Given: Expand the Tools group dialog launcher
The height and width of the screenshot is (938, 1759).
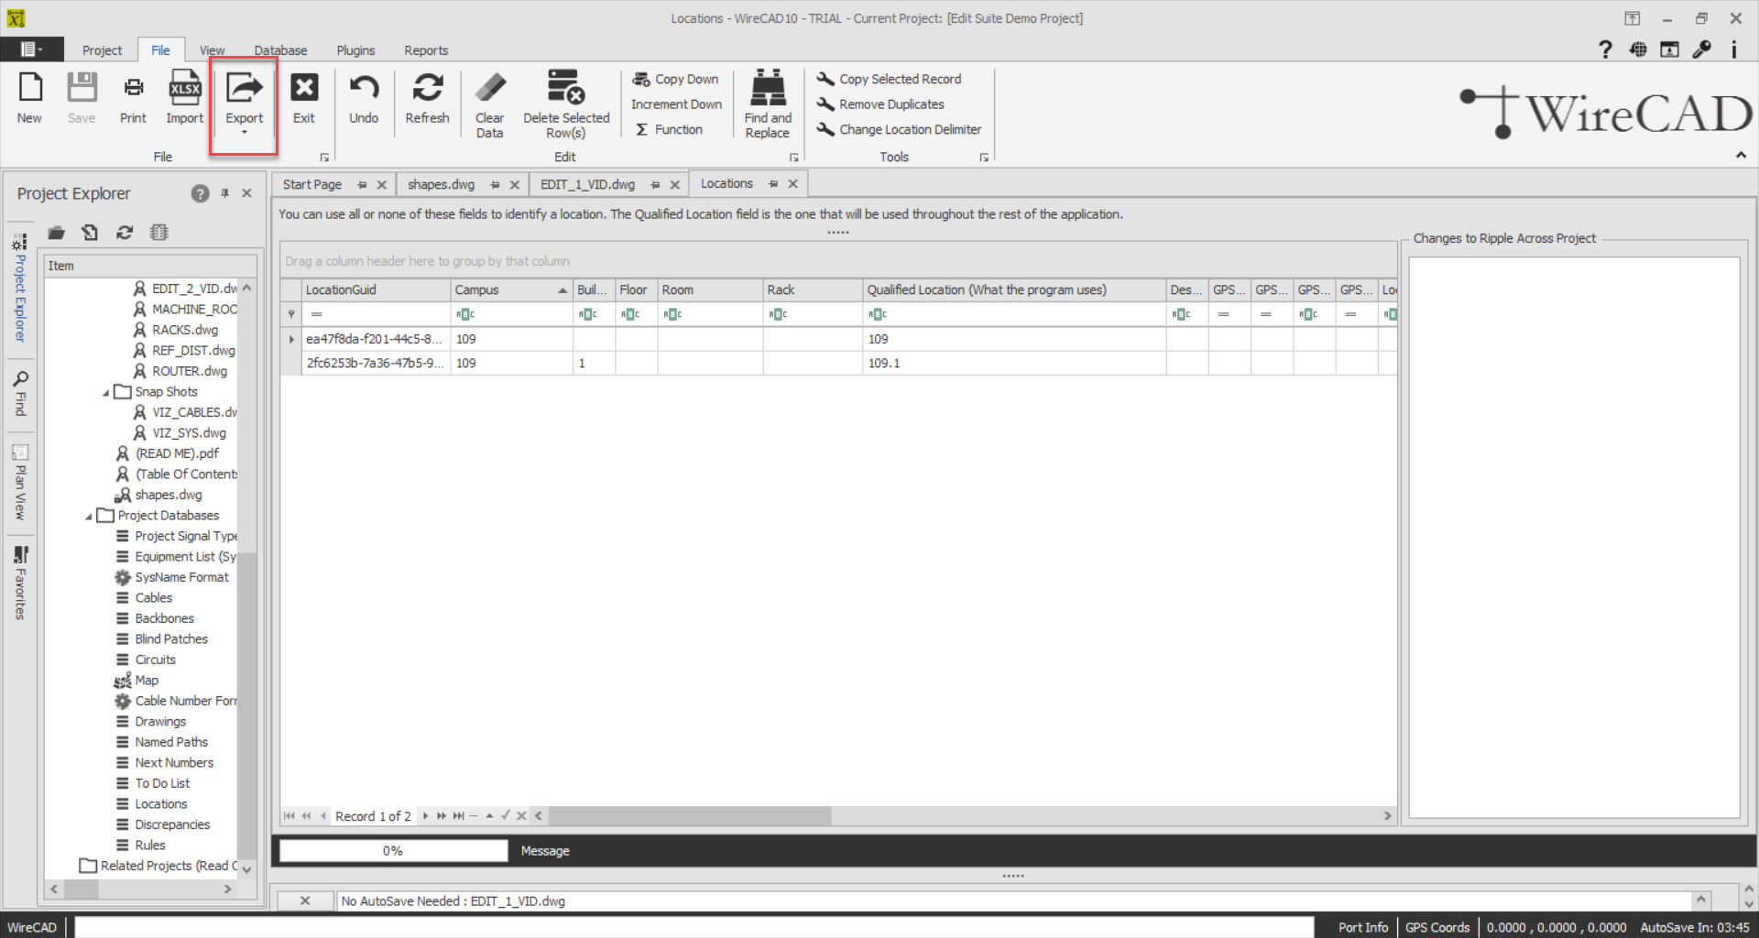Looking at the screenshot, I should (984, 158).
